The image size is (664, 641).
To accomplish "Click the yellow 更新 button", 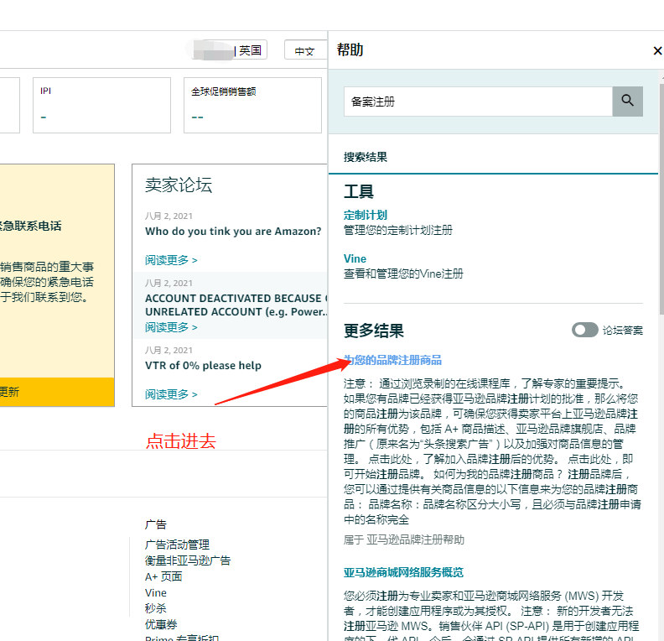I will [57, 392].
